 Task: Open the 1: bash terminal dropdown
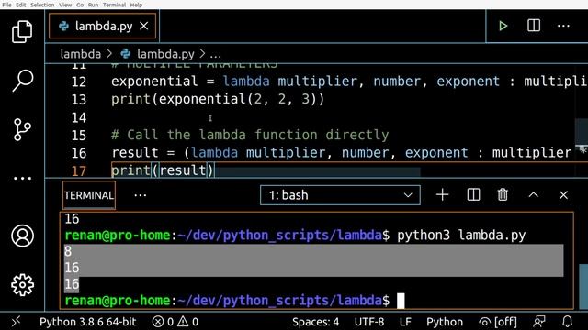[x=340, y=195]
